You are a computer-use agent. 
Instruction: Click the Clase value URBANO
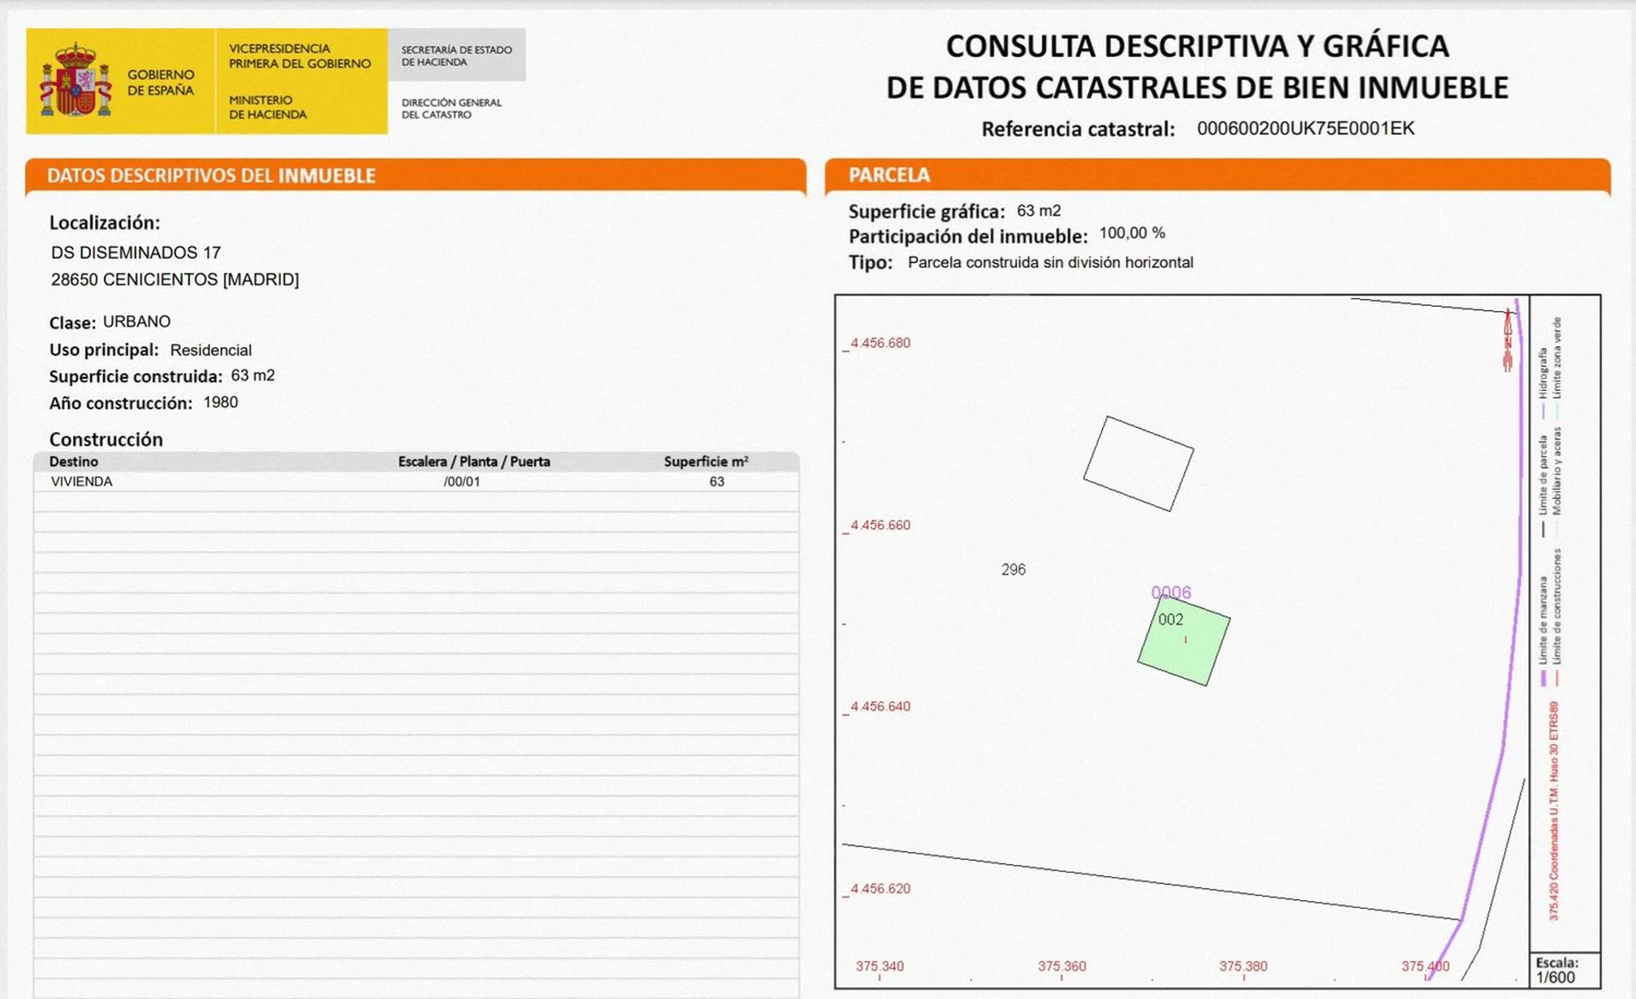(137, 322)
